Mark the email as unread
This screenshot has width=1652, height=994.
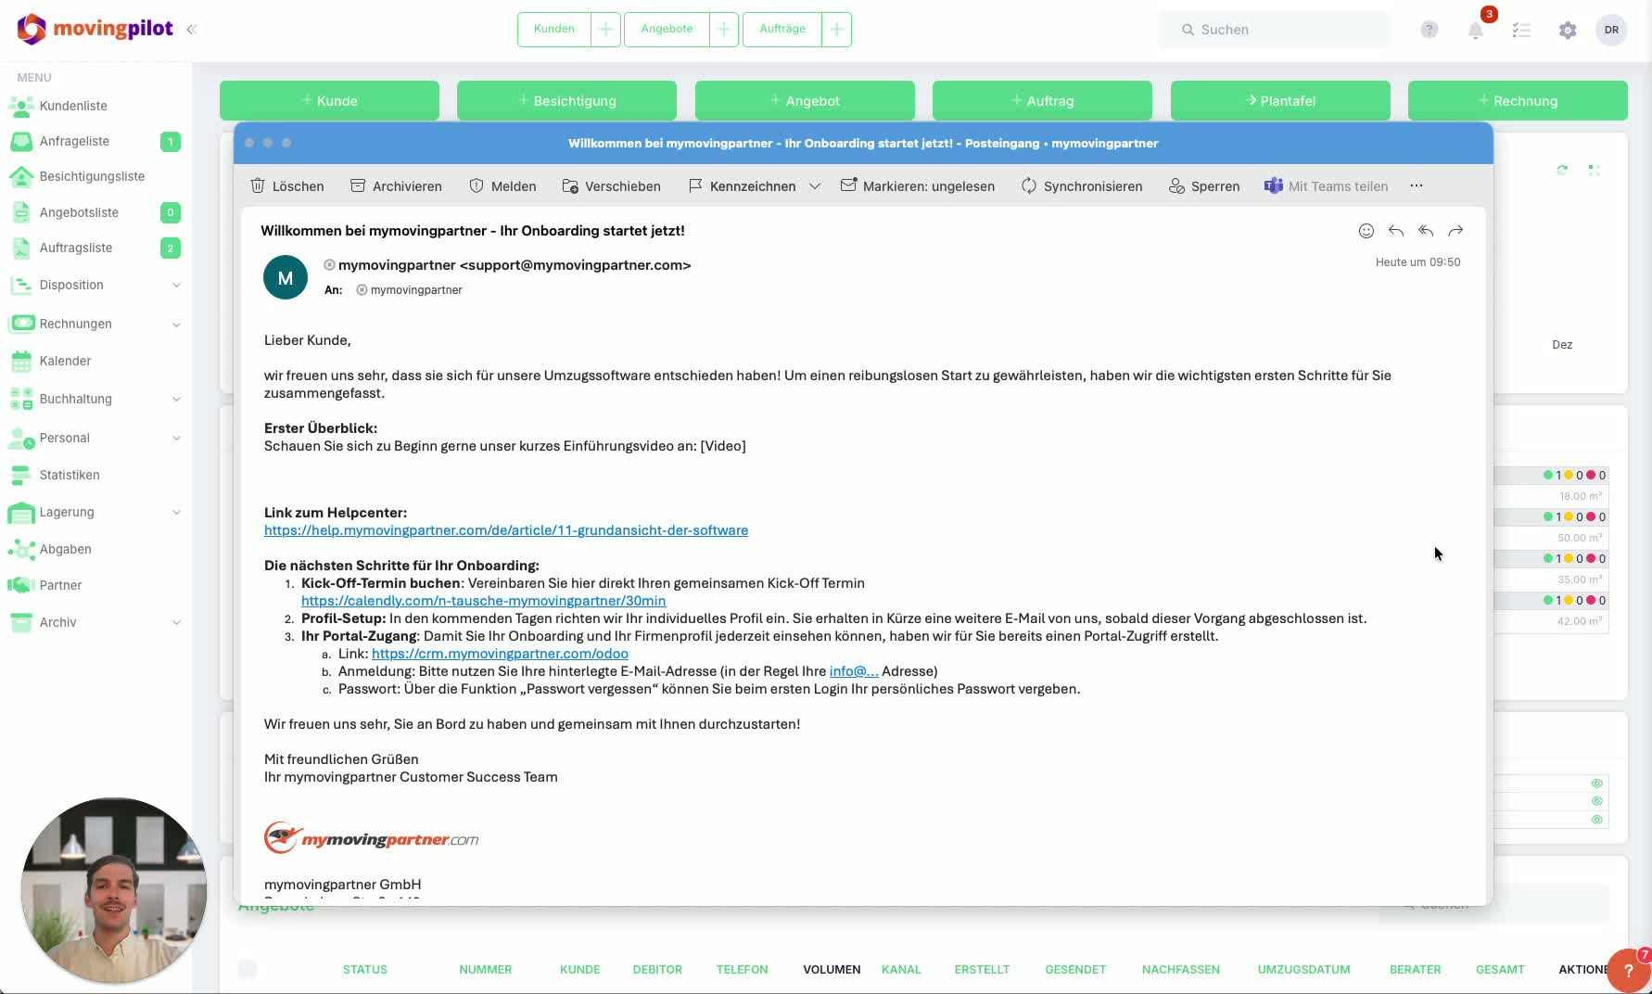coord(918,186)
